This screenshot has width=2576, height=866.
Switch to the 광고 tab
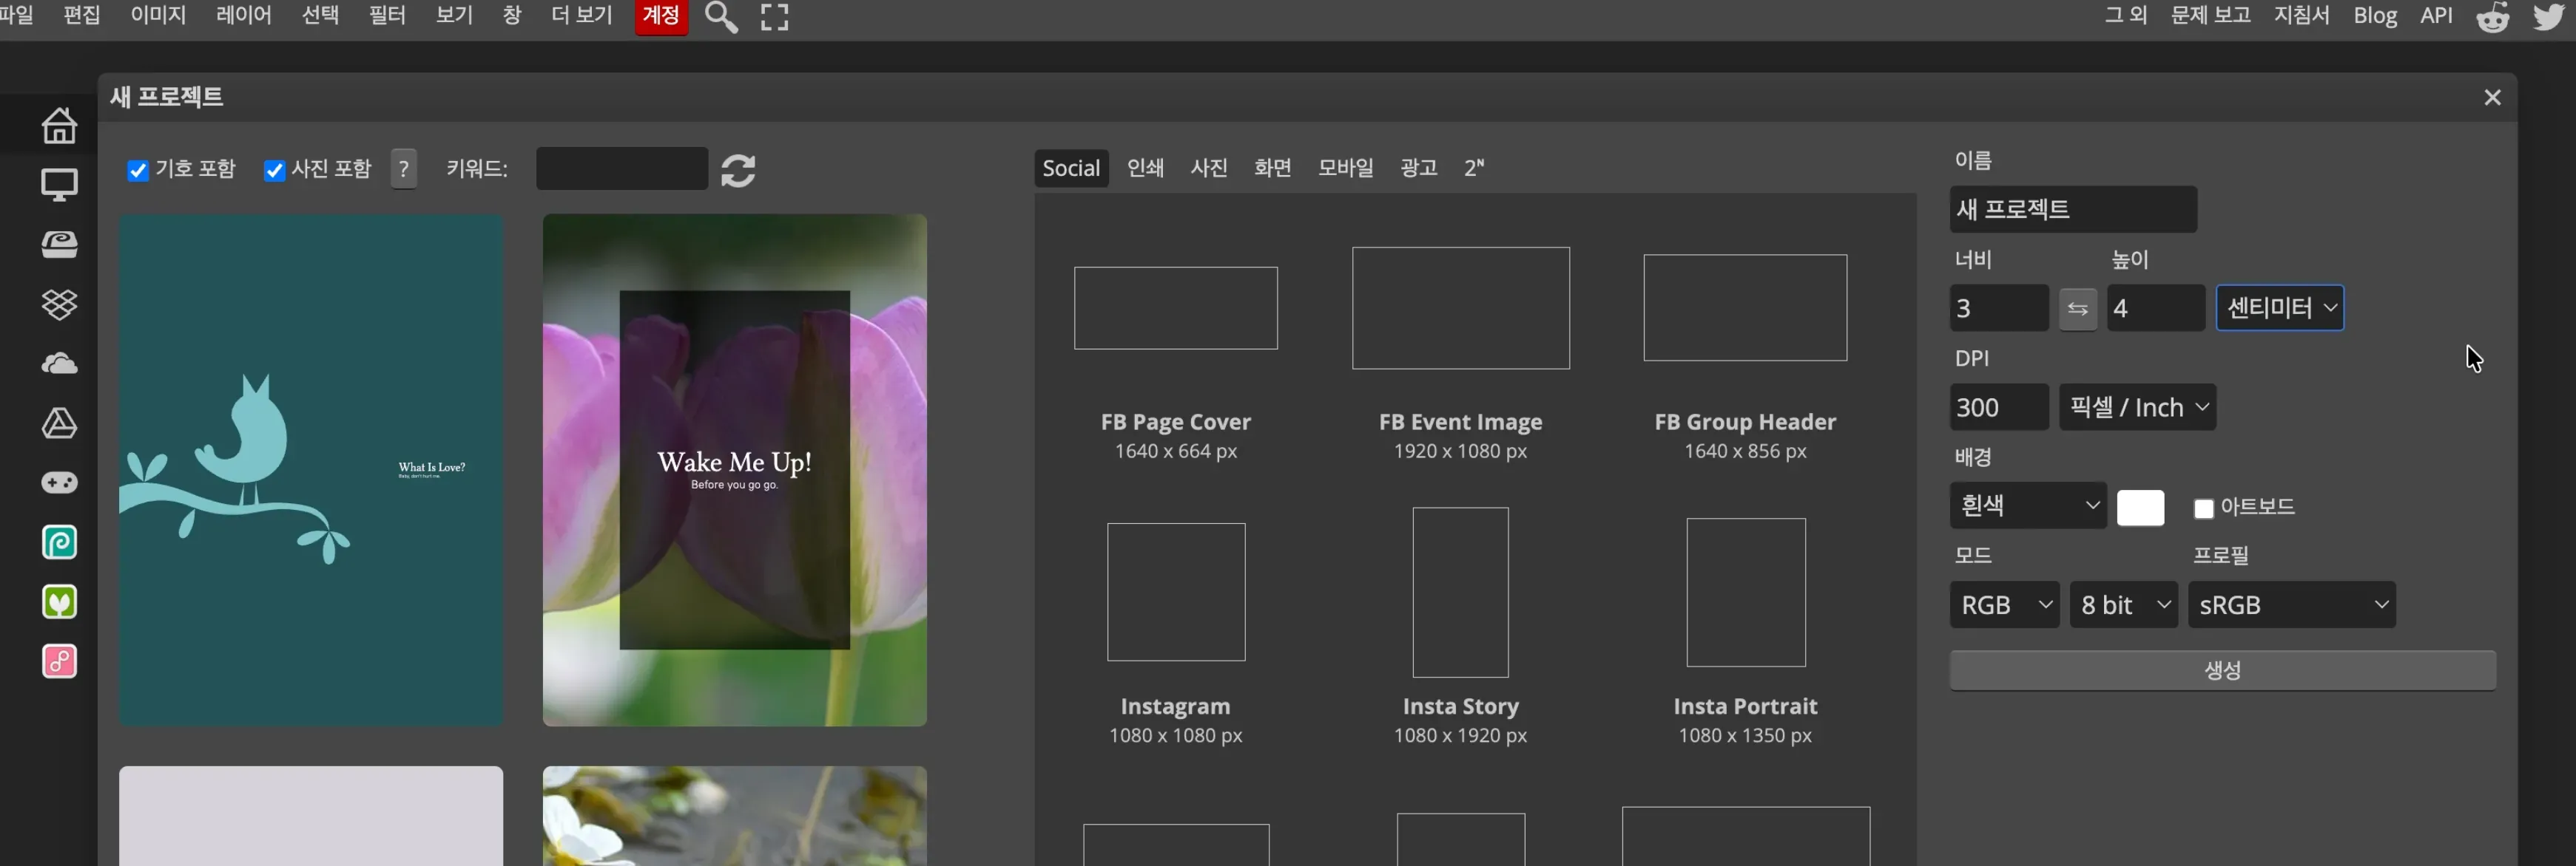tap(1419, 168)
